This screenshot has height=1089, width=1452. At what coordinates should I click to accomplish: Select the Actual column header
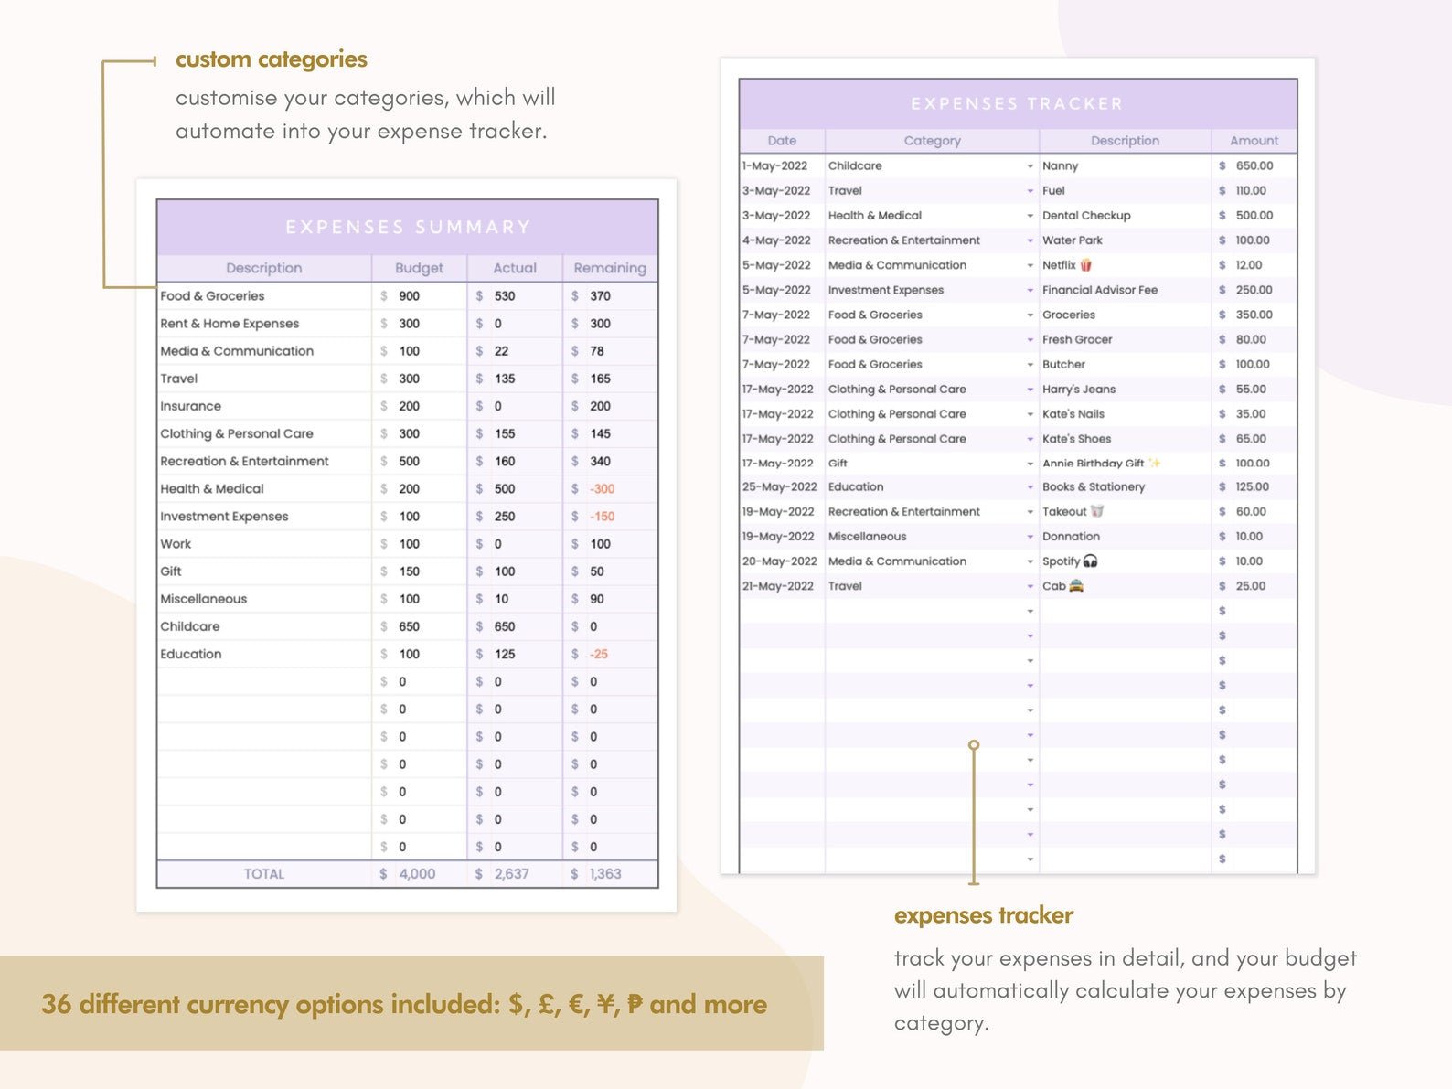click(515, 268)
